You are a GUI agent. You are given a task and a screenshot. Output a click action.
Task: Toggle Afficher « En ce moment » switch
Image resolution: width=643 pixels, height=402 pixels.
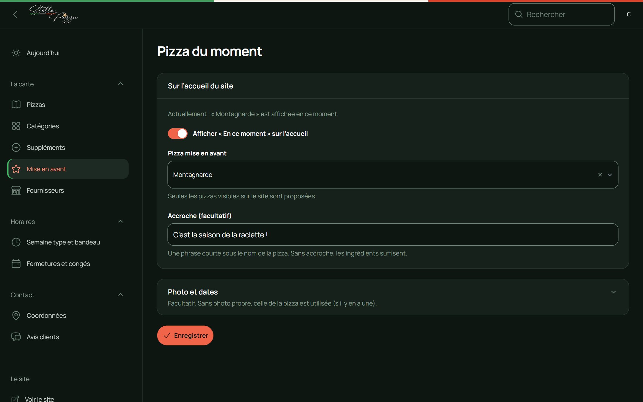coord(178,133)
